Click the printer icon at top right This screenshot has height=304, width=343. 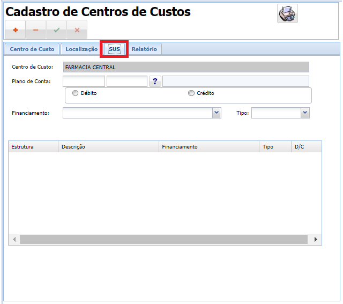pos(287,13)
